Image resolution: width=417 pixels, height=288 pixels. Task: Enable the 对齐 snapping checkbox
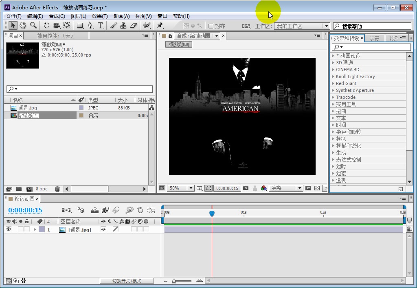click(x=211, y=26)
